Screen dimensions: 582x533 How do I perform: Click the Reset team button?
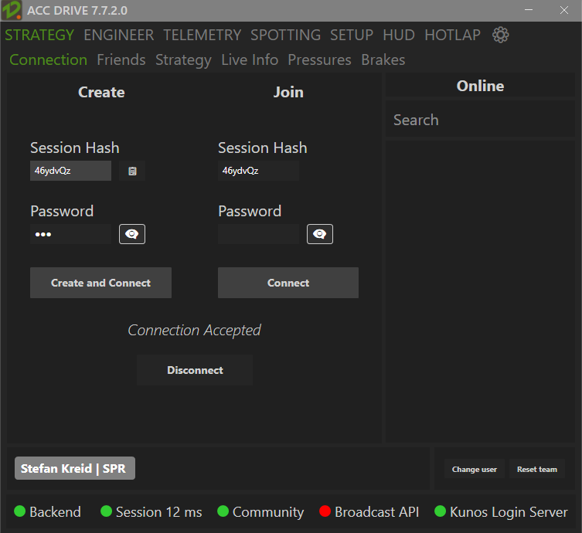click(x=536, y=469)
